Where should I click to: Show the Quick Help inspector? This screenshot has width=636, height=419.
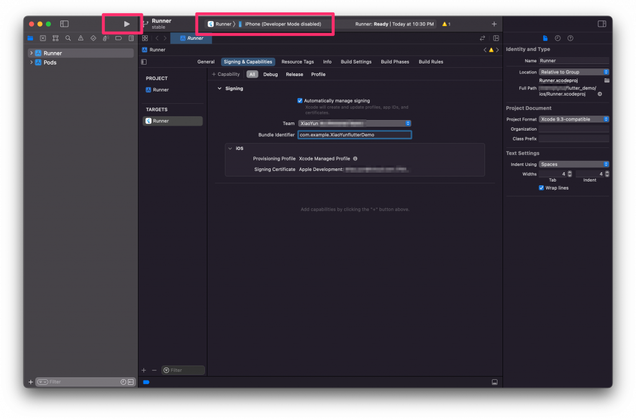(x=570, y=38)
